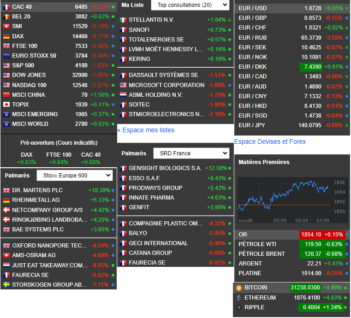This screenshot has height=318, width=351.
Task: Click the highlighted 7.4390 EUR / DKK rate
Action: 311,67
